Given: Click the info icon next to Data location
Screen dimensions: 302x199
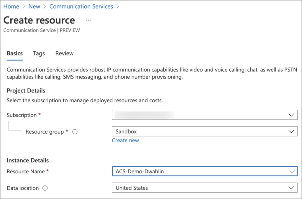Looking at the screenshot, I should (45, 188).
